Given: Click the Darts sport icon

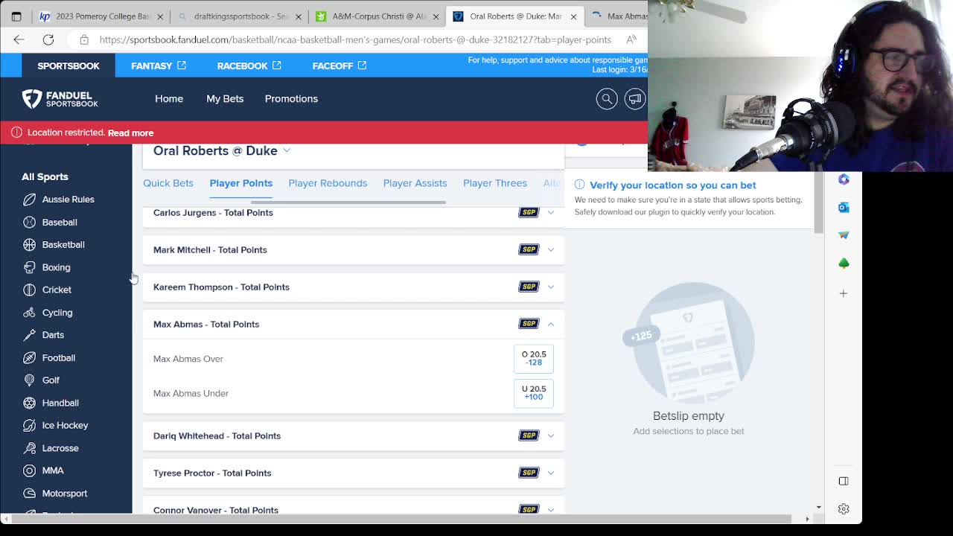Looking at the screenshot, I should [29, 335].
